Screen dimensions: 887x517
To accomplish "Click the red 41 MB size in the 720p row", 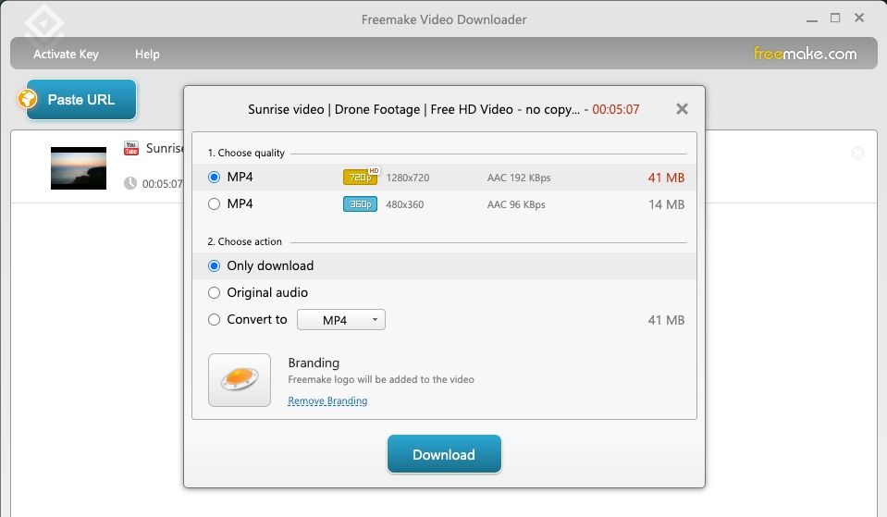I will 666,178.
